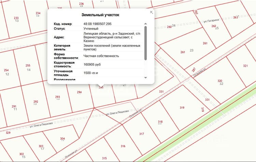Screen dimensions: 256x162
Task: Click the Кадастровая стоимость label
Action: (64, 64)
